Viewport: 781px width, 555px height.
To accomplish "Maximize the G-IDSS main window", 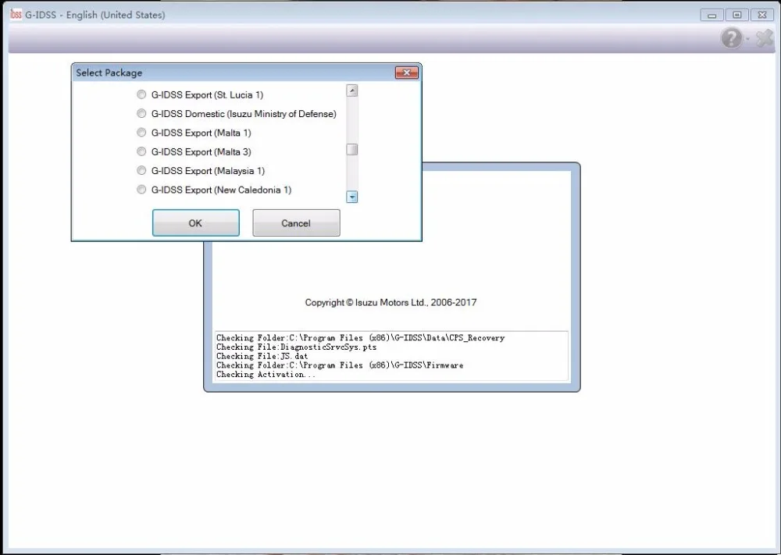I will [x=737, y=15].
